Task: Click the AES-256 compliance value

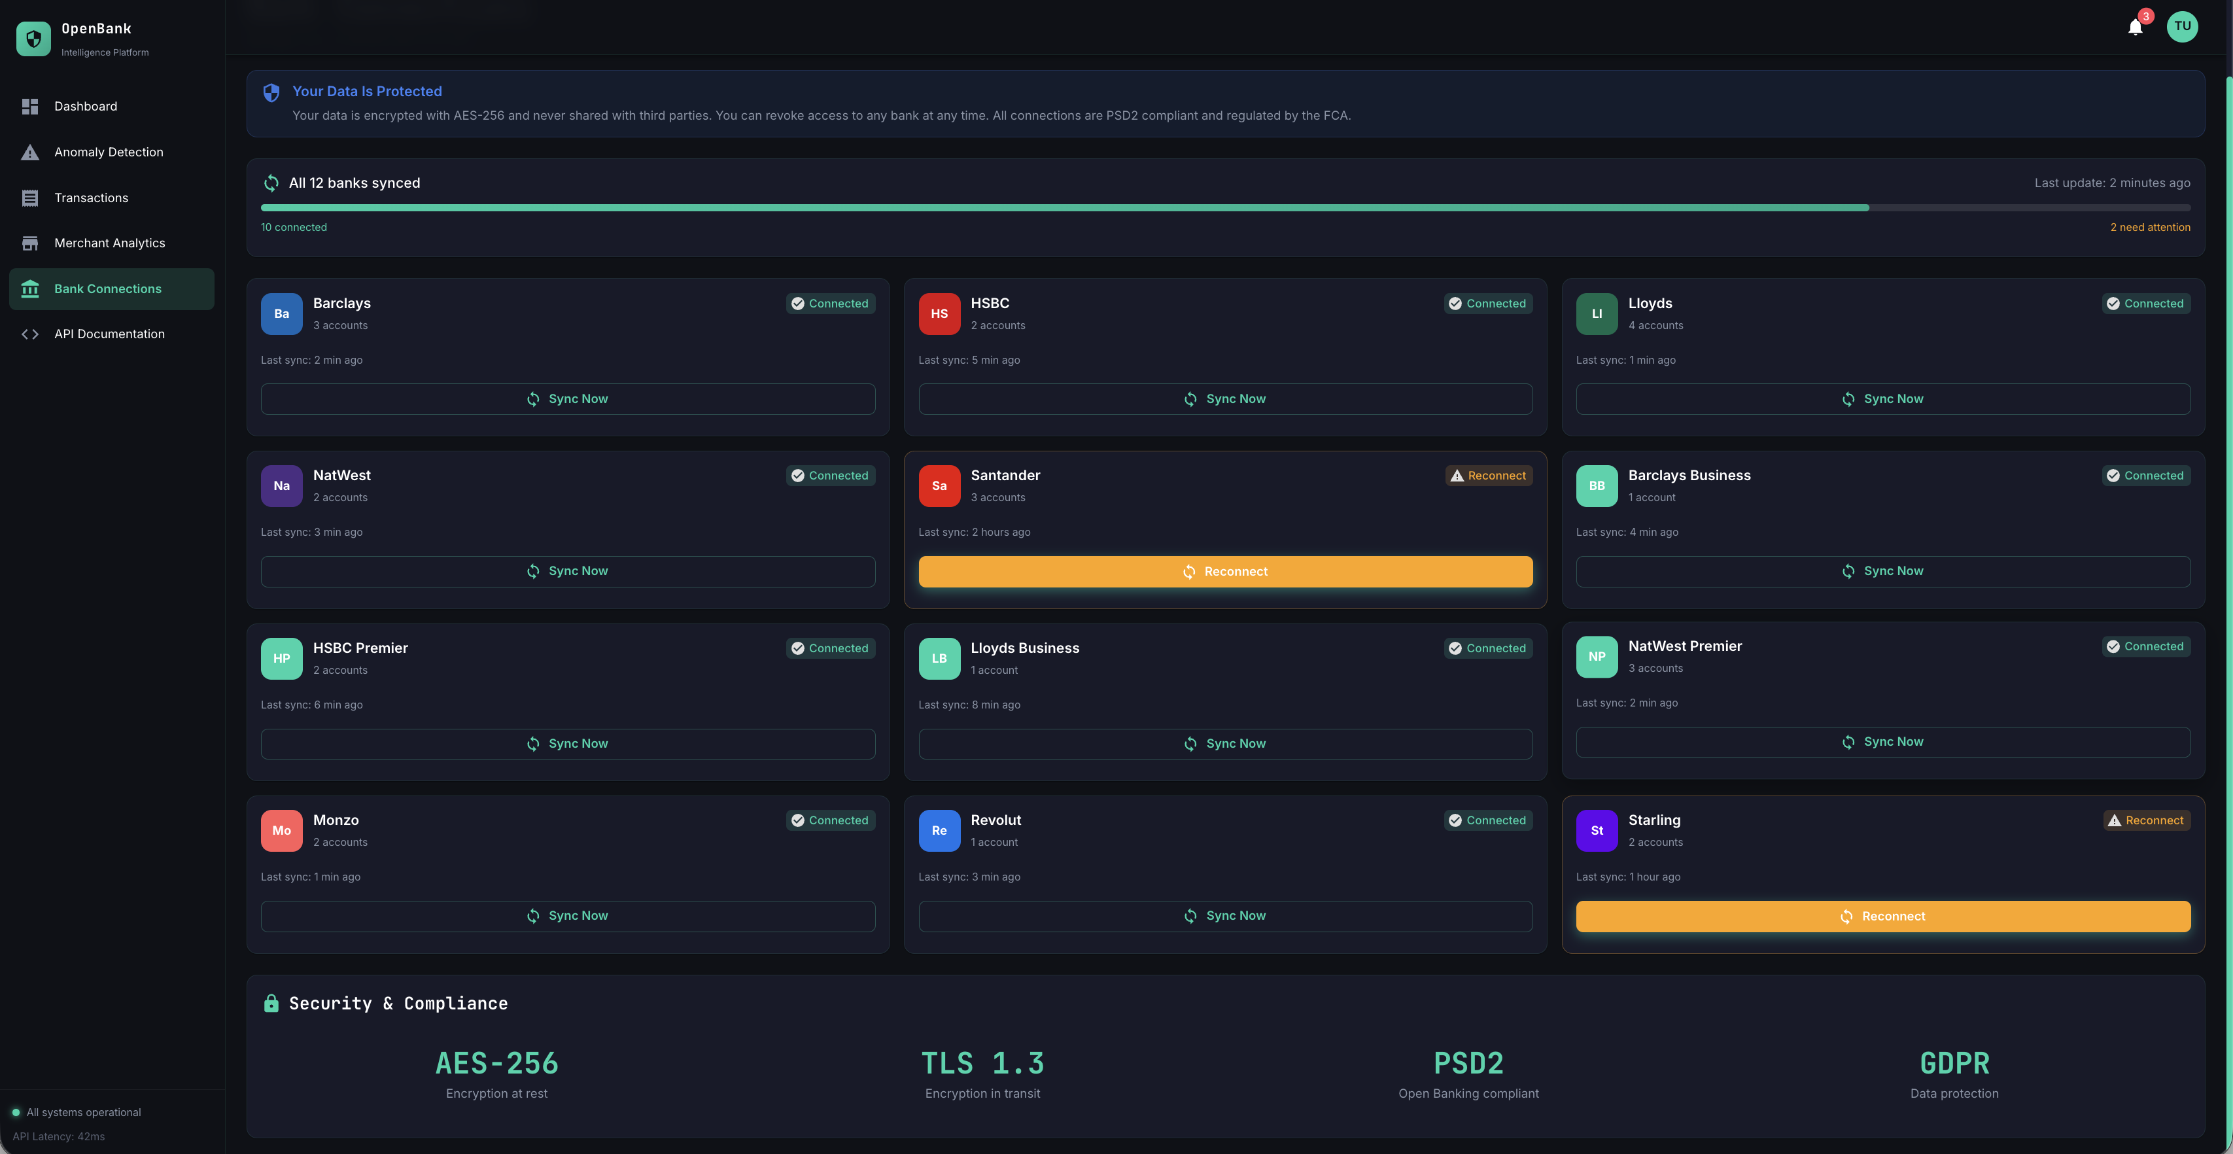Action: point(496,1063)
